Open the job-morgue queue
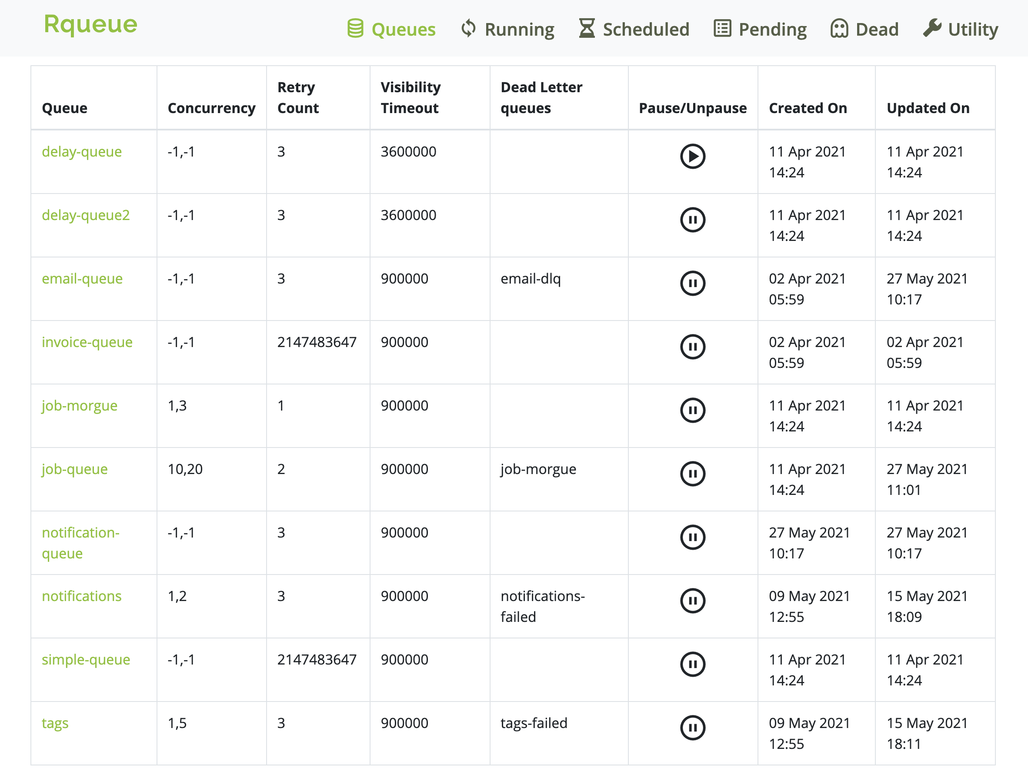 79,405
